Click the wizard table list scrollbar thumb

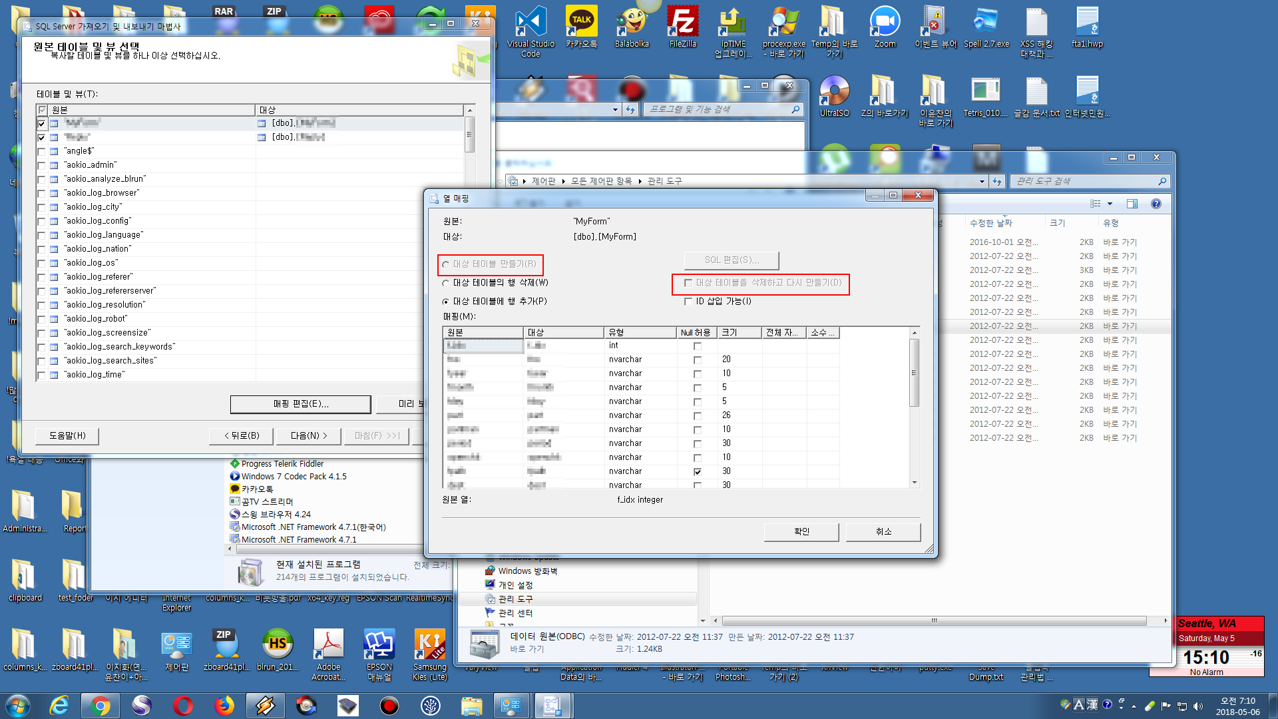[x=470, y=134]
